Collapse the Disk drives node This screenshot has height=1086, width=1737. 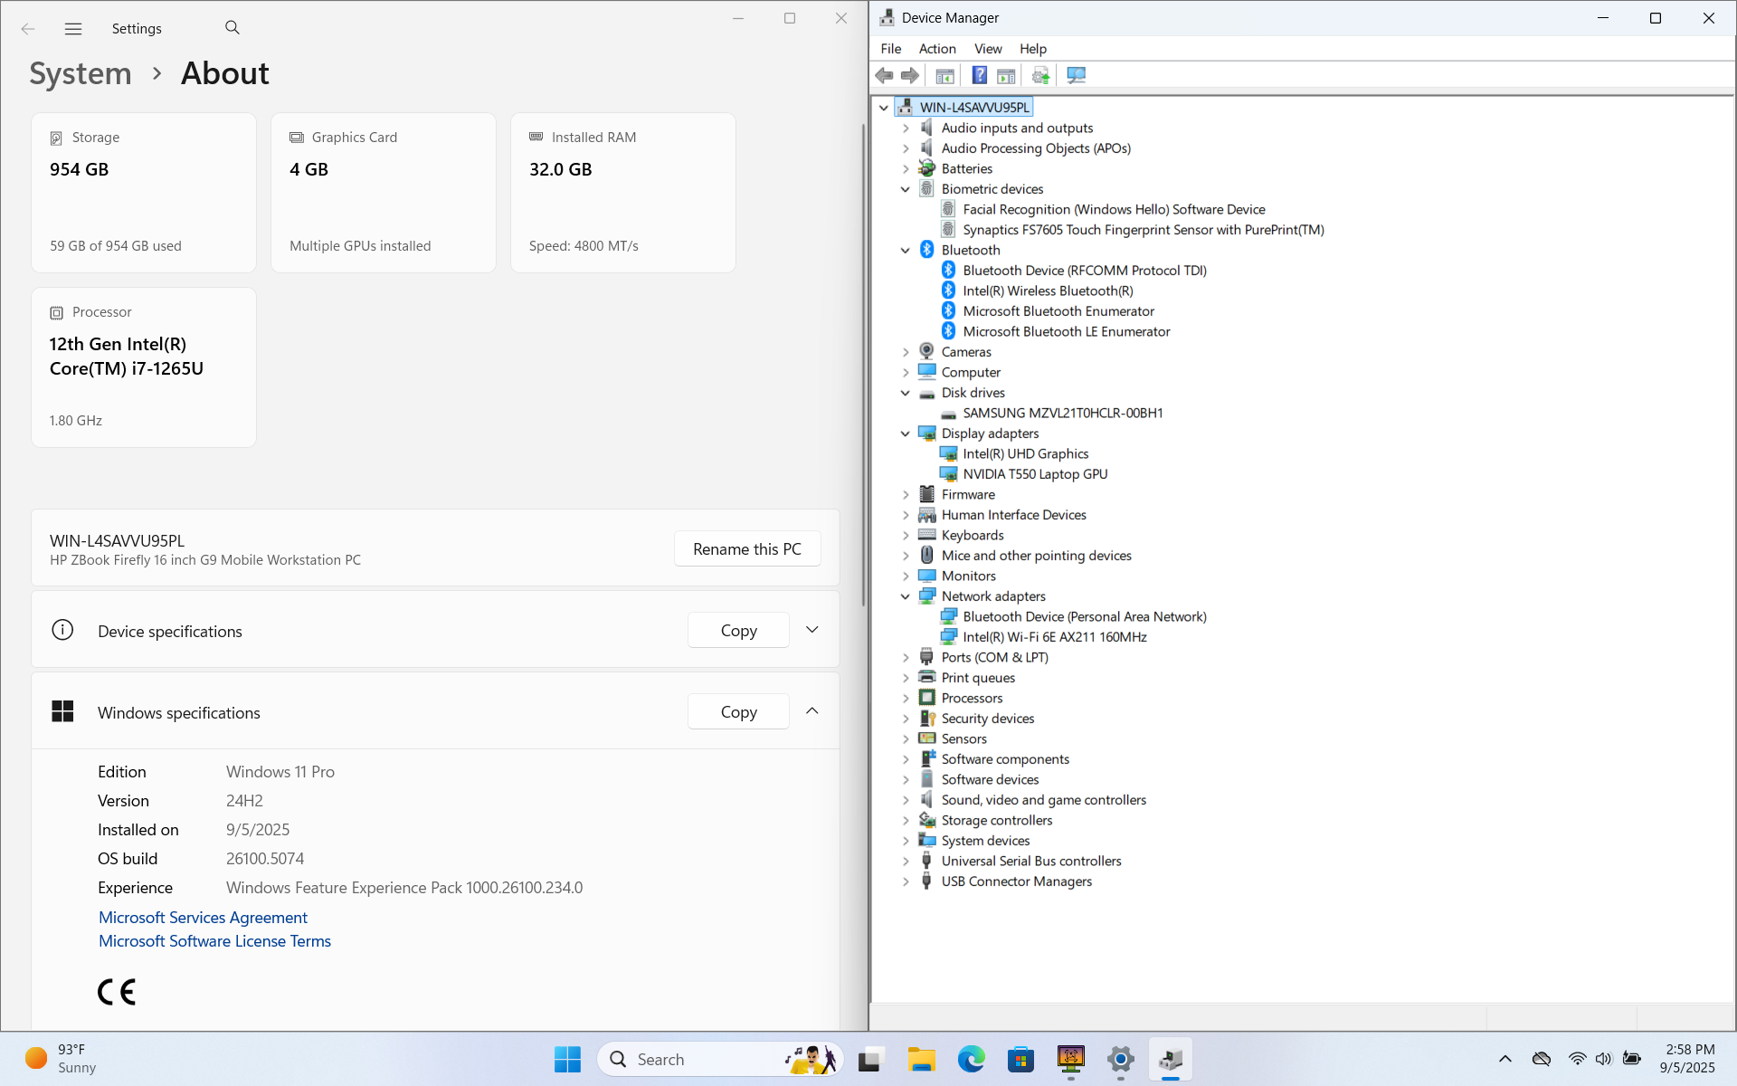[905, 393]
